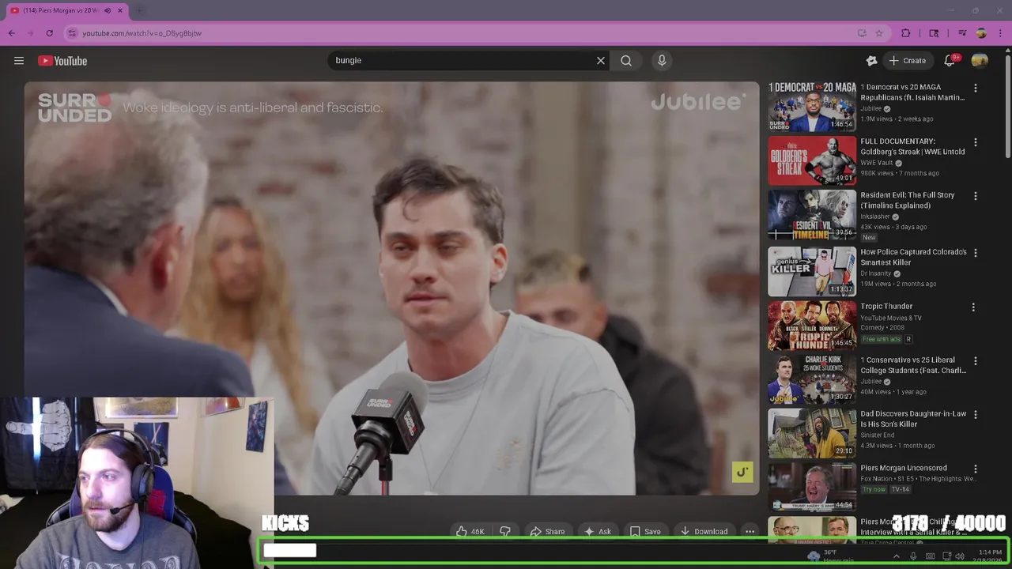1012x569 pixels.
Task: Click the Share button
Action: click(x=547, y=531)
